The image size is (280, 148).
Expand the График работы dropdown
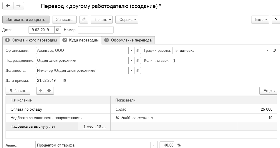click(x=268, y=51)
